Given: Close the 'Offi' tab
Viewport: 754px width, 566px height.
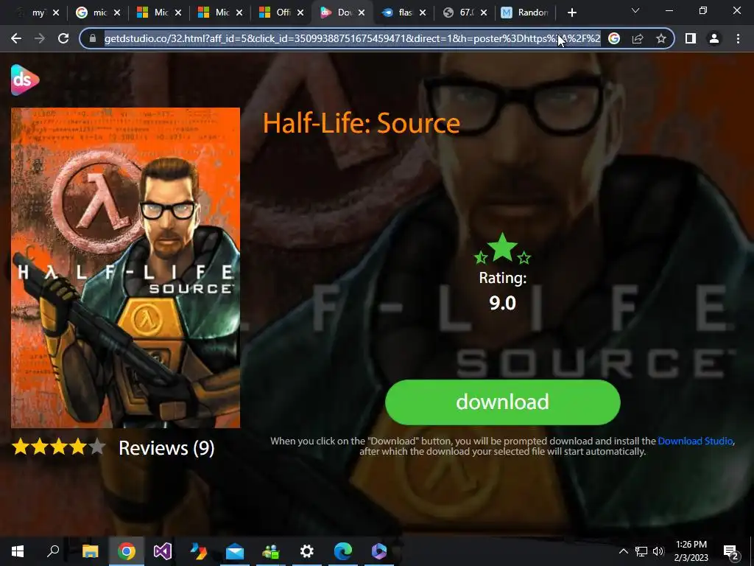Looking at the screenshot, I should pos(300,13).
